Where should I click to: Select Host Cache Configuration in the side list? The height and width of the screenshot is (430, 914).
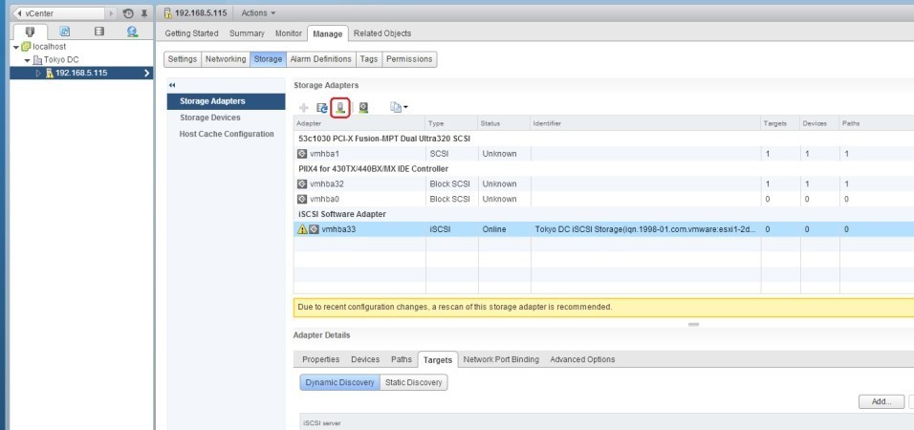(x=227, y=134)
